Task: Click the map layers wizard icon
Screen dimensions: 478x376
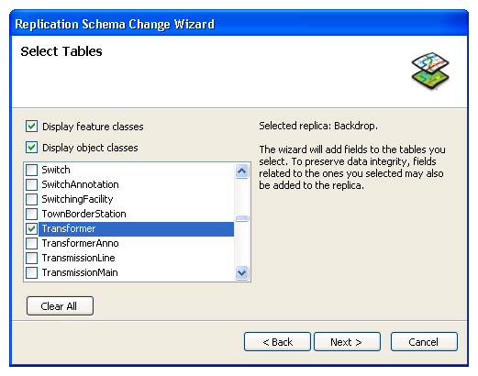Action: [430, 72]
